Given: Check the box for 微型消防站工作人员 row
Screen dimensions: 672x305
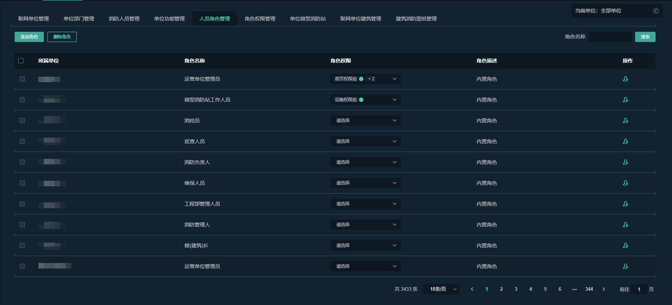Looking at the screenshot, I should pos(22,100).
